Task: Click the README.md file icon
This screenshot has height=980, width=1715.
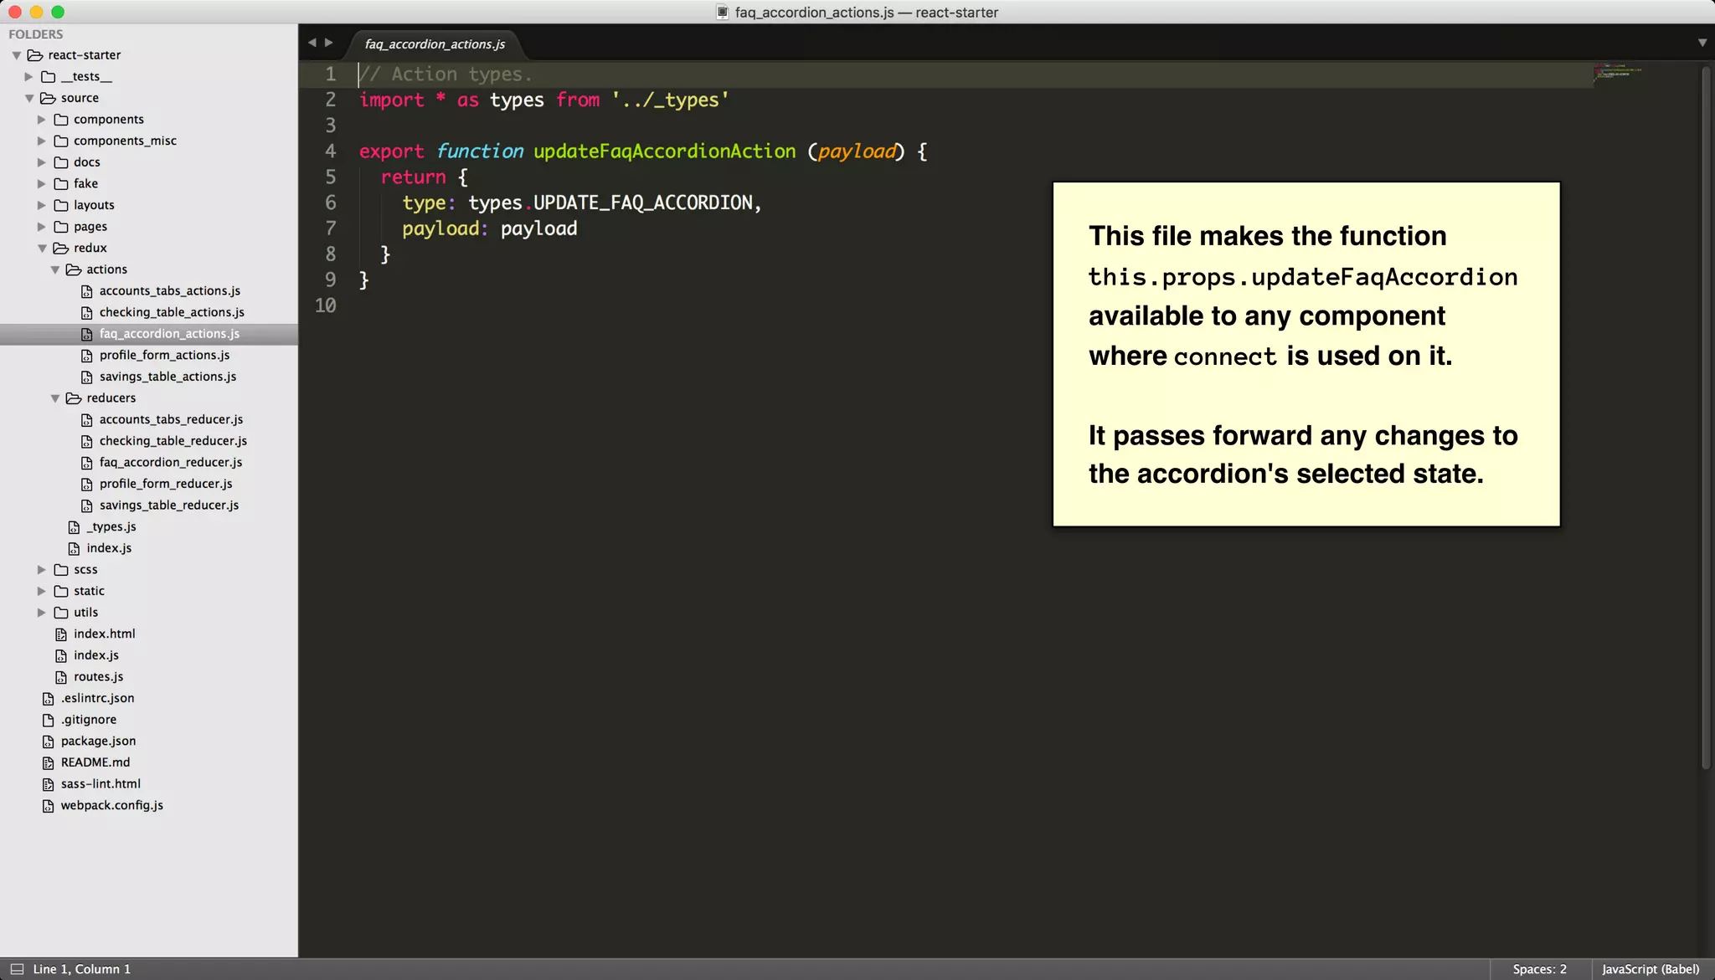Action: 48,762
